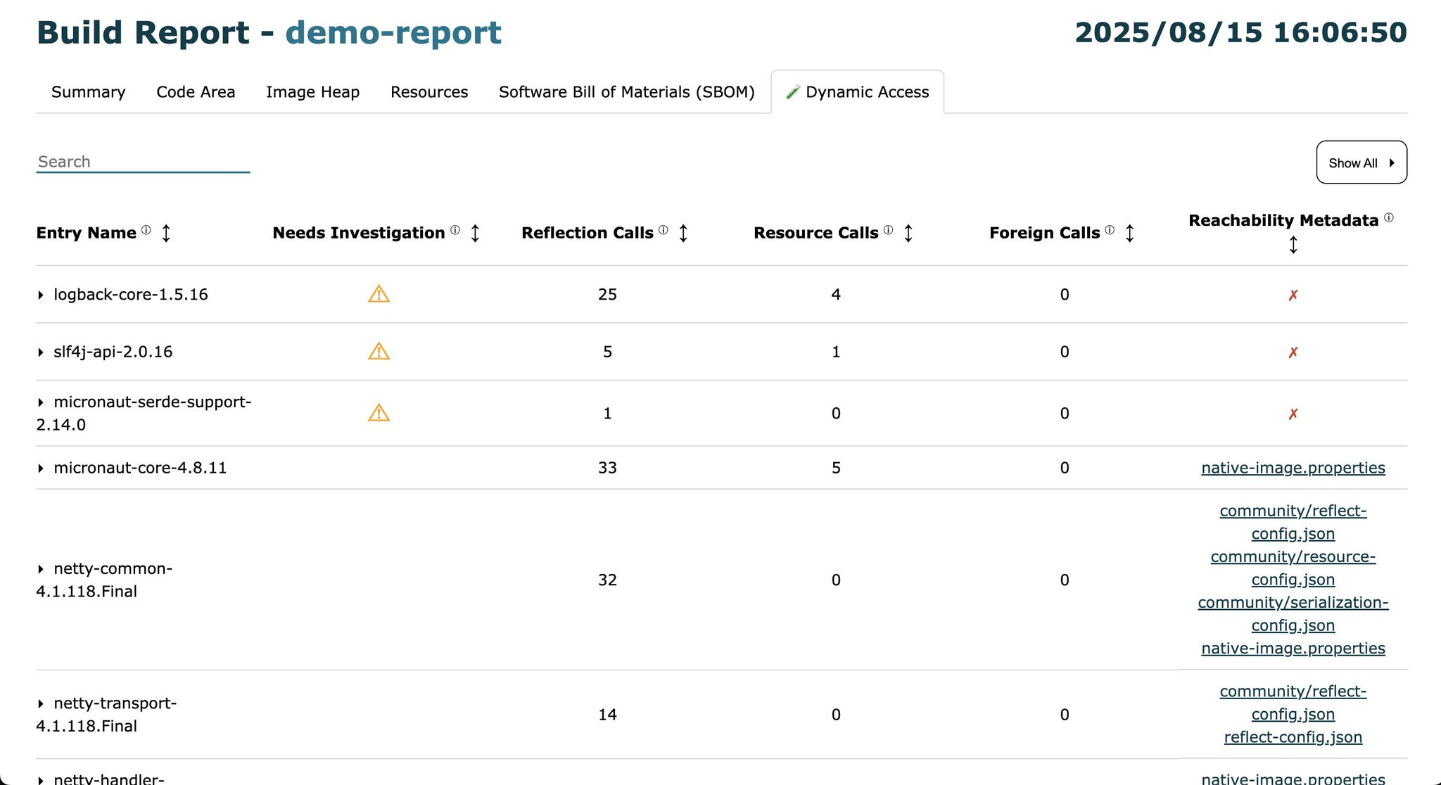Sort by Reachability Metadata arrows
Screen dimensions: 1441x785
pyautogui.click(x=1293, y=245)
